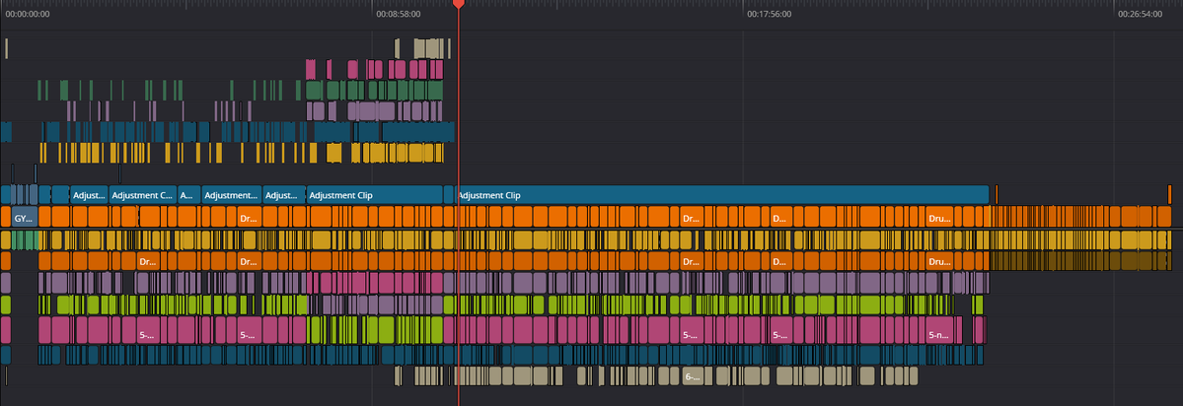Select the "Adjustment Clip" ending before the playhead
The height and width of the screenshot is (406, 1183).
coord(374,195)
